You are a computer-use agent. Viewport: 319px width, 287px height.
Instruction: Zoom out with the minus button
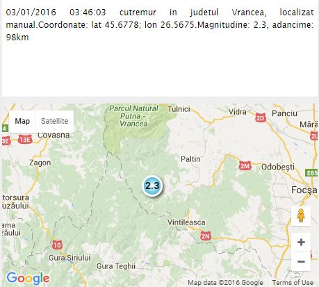[301, 261]
